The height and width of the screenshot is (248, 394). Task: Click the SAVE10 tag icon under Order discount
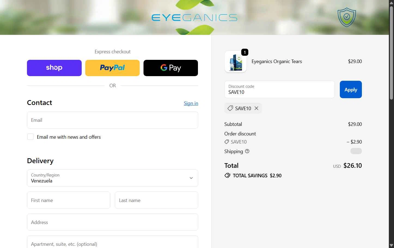227,142
